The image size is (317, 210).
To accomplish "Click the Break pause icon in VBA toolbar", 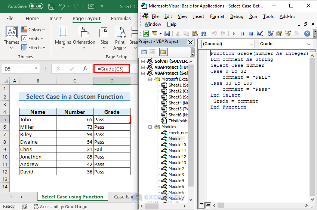I will tap(242, 34).
